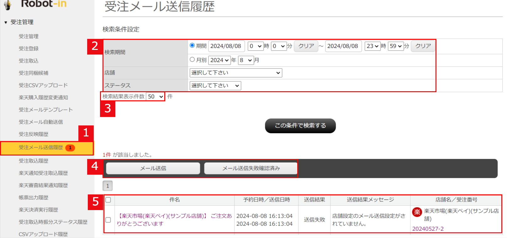This screenshot has height=238, width=507.
Task: Click the 1件 が該当しました result count
Action: (x=127, y=155)
